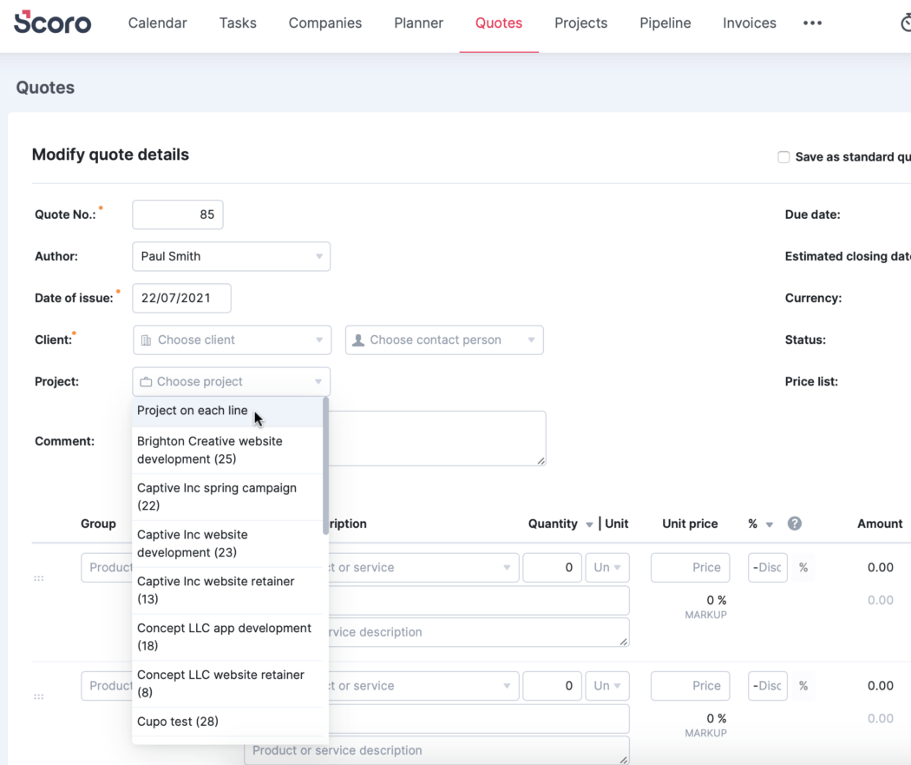
Task: Click the timer icon in top bar
Action: click(x=906, y=23)
